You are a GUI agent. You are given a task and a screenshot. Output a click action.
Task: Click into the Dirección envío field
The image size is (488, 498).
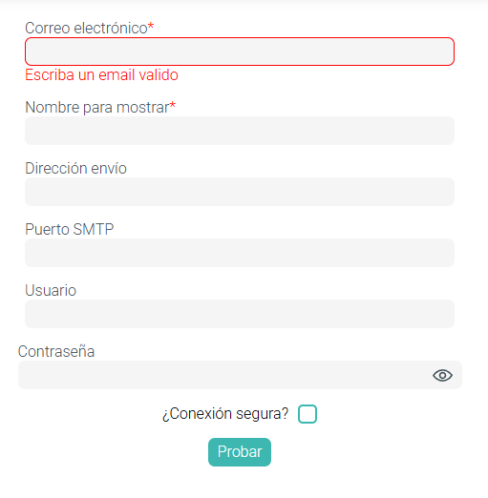coord(240,192)
